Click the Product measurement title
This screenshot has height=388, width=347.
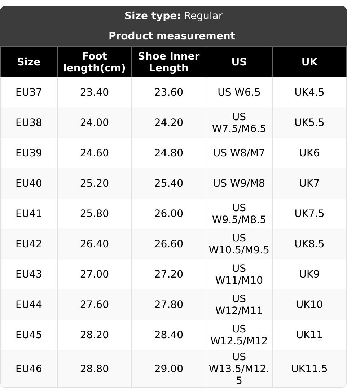point(172,36)
